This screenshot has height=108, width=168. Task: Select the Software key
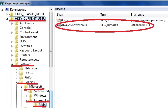25,64
